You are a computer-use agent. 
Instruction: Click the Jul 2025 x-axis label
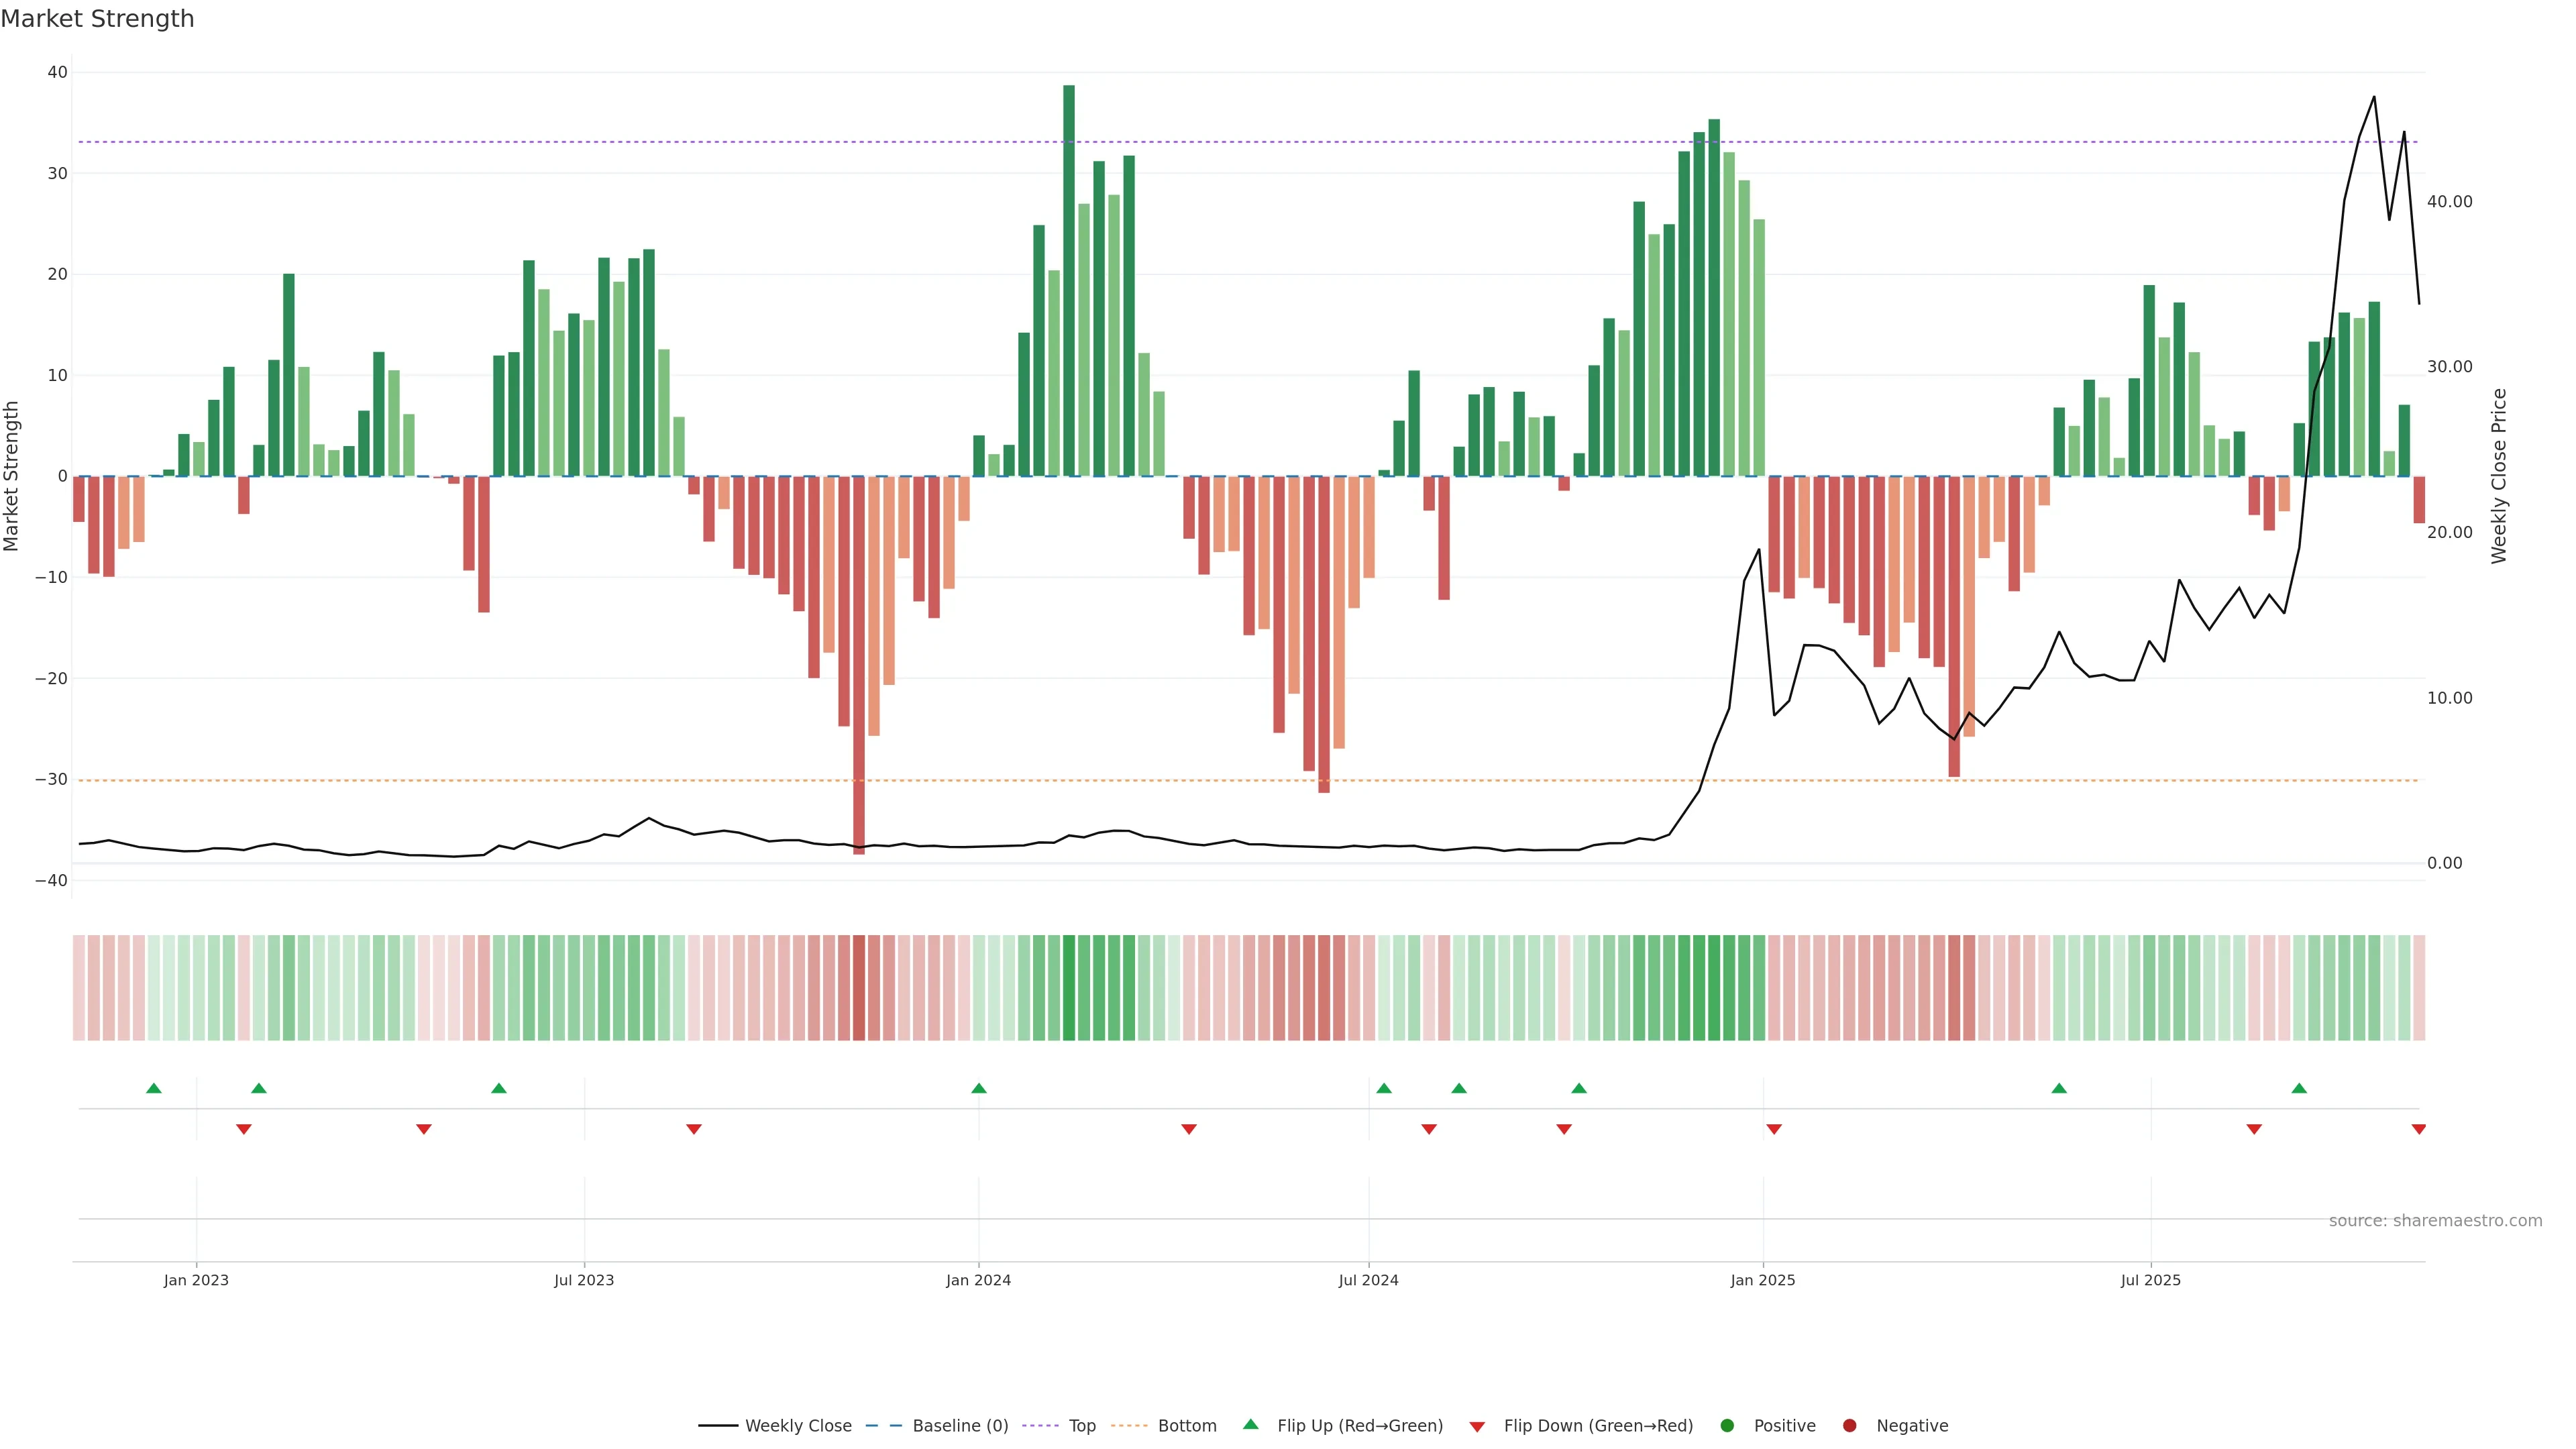pos(2150,1280)
